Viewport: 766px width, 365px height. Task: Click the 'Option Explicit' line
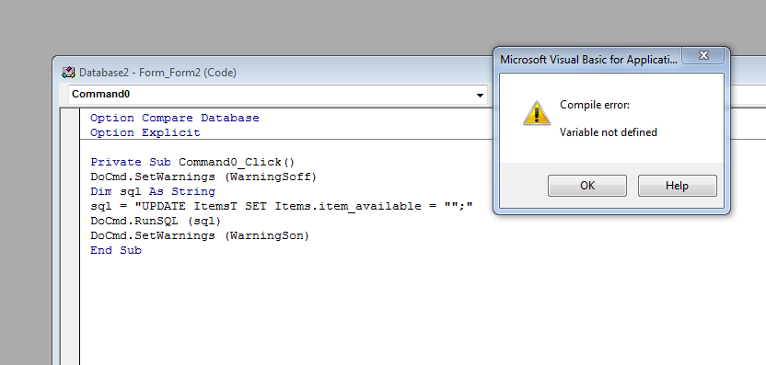click(x=145, y=132)
